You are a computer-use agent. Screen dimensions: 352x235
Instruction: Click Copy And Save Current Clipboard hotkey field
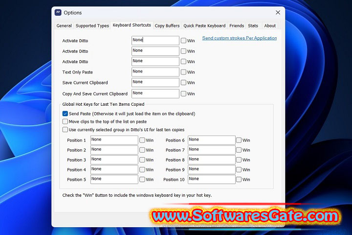point(155,94)
